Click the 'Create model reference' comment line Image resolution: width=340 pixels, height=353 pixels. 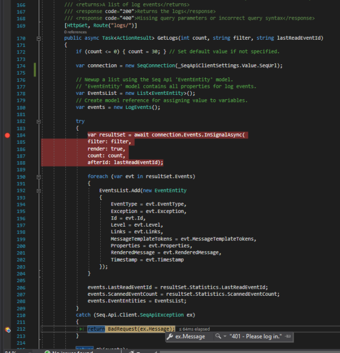click(x=161, y=100)
